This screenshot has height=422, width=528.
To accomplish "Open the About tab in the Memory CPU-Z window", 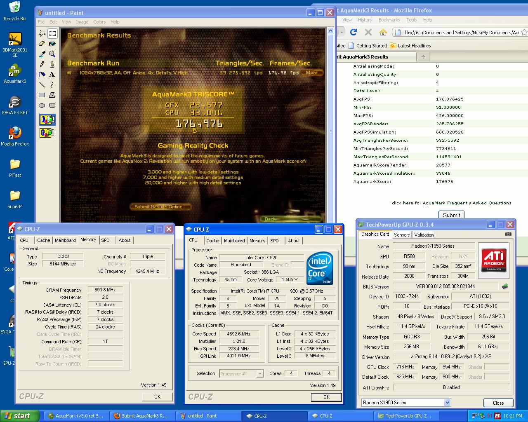I will (x=125, y=240).
